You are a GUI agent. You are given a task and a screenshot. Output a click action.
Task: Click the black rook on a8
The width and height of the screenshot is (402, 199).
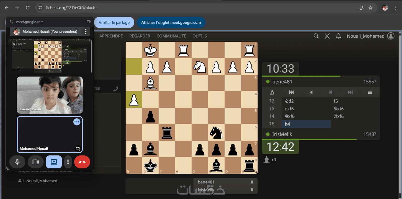(x=249, y=165)
